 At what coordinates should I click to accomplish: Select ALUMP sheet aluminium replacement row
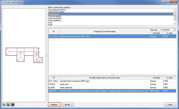112,87
